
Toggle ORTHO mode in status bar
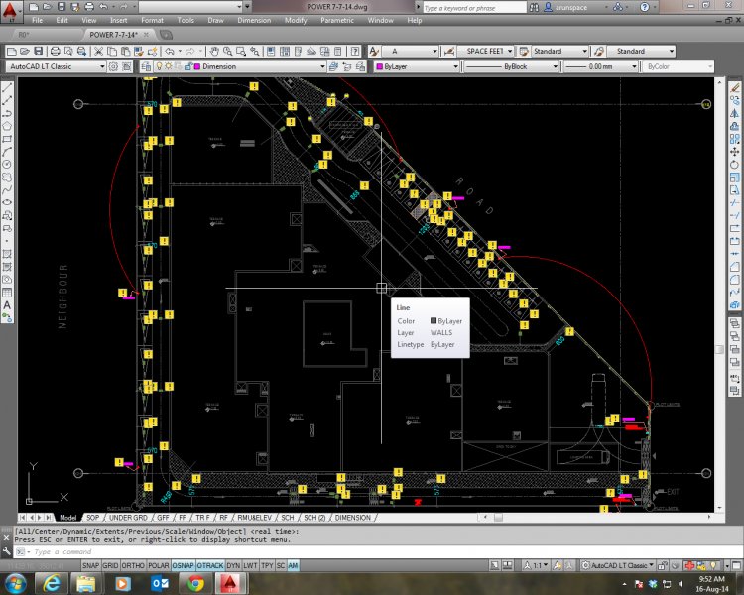[133, 564]
